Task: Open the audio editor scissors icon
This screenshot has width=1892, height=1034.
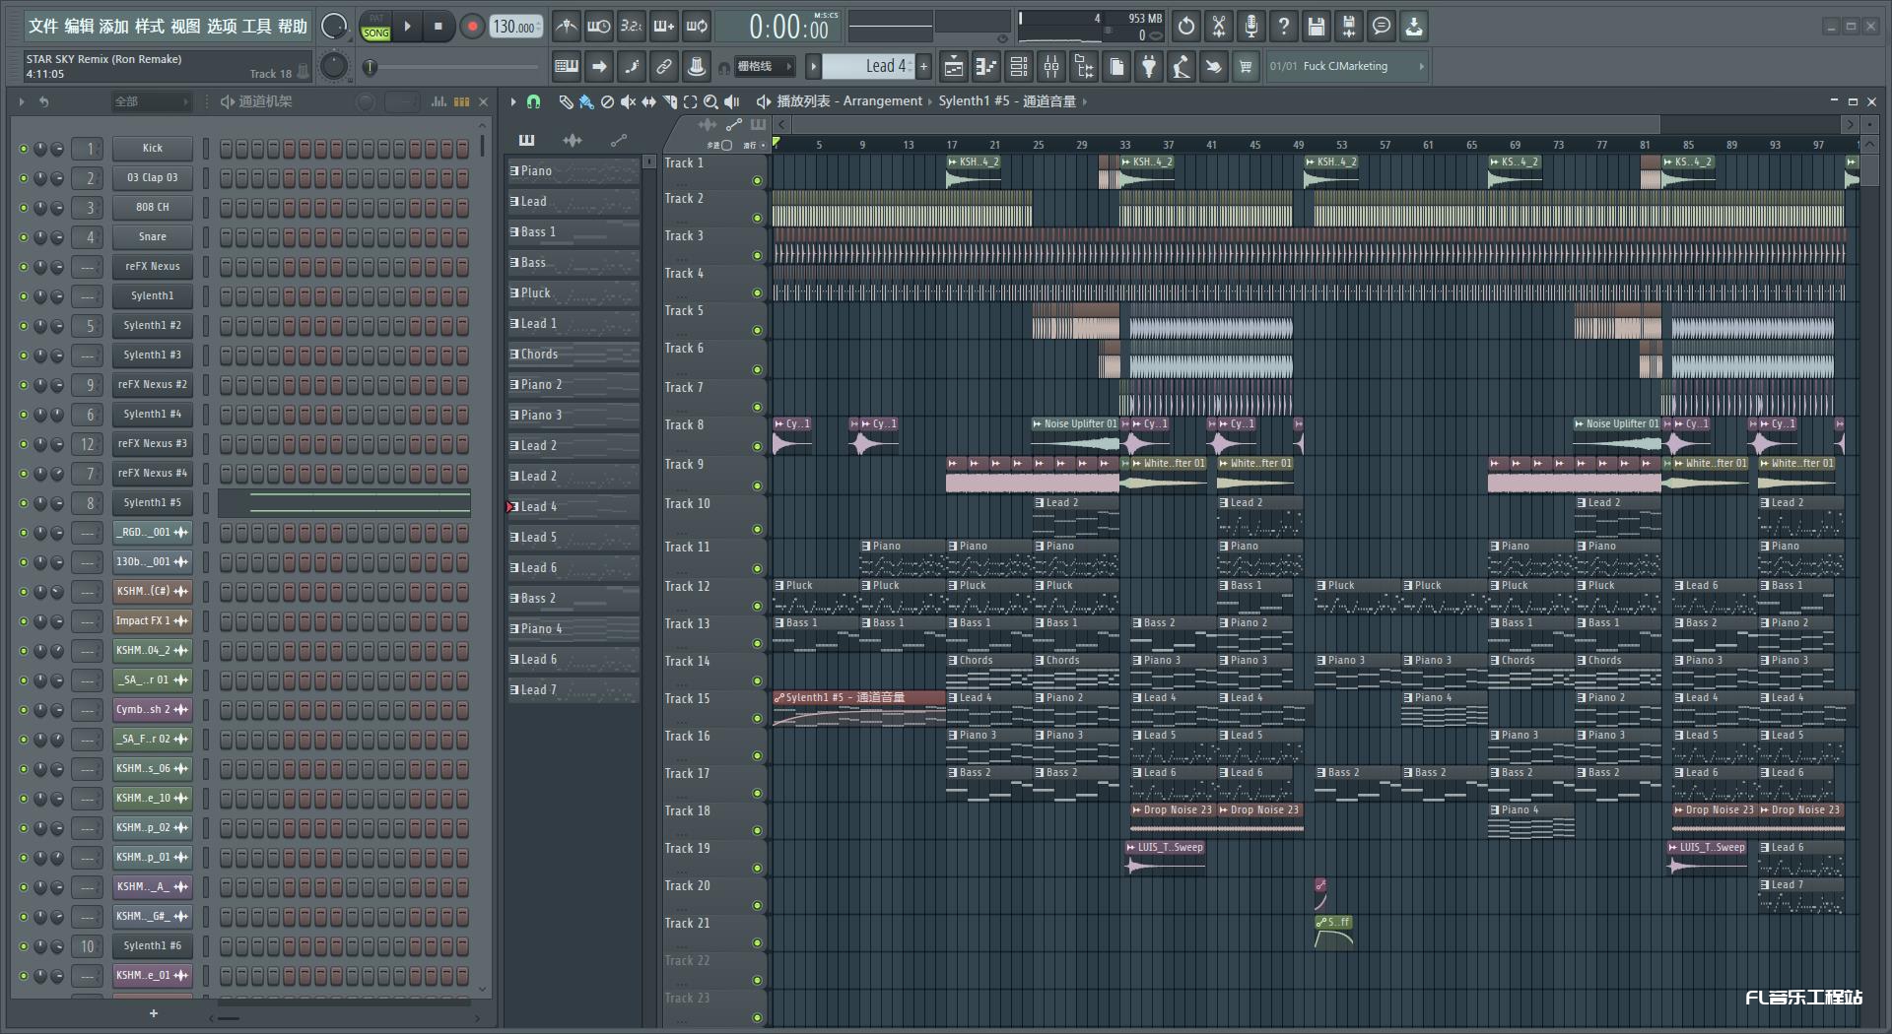Action: tap(1219, 27)
